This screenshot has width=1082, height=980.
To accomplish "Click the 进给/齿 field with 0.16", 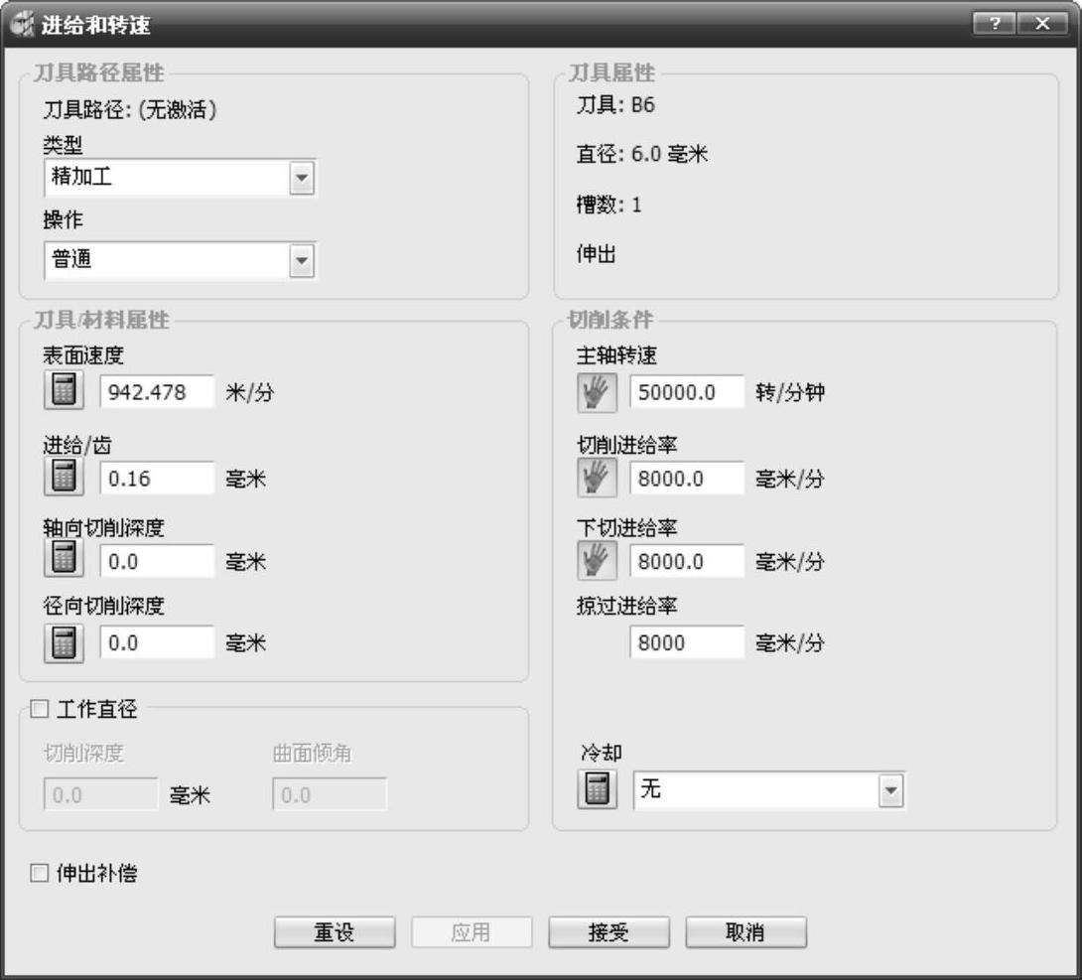I will (157, 479).
